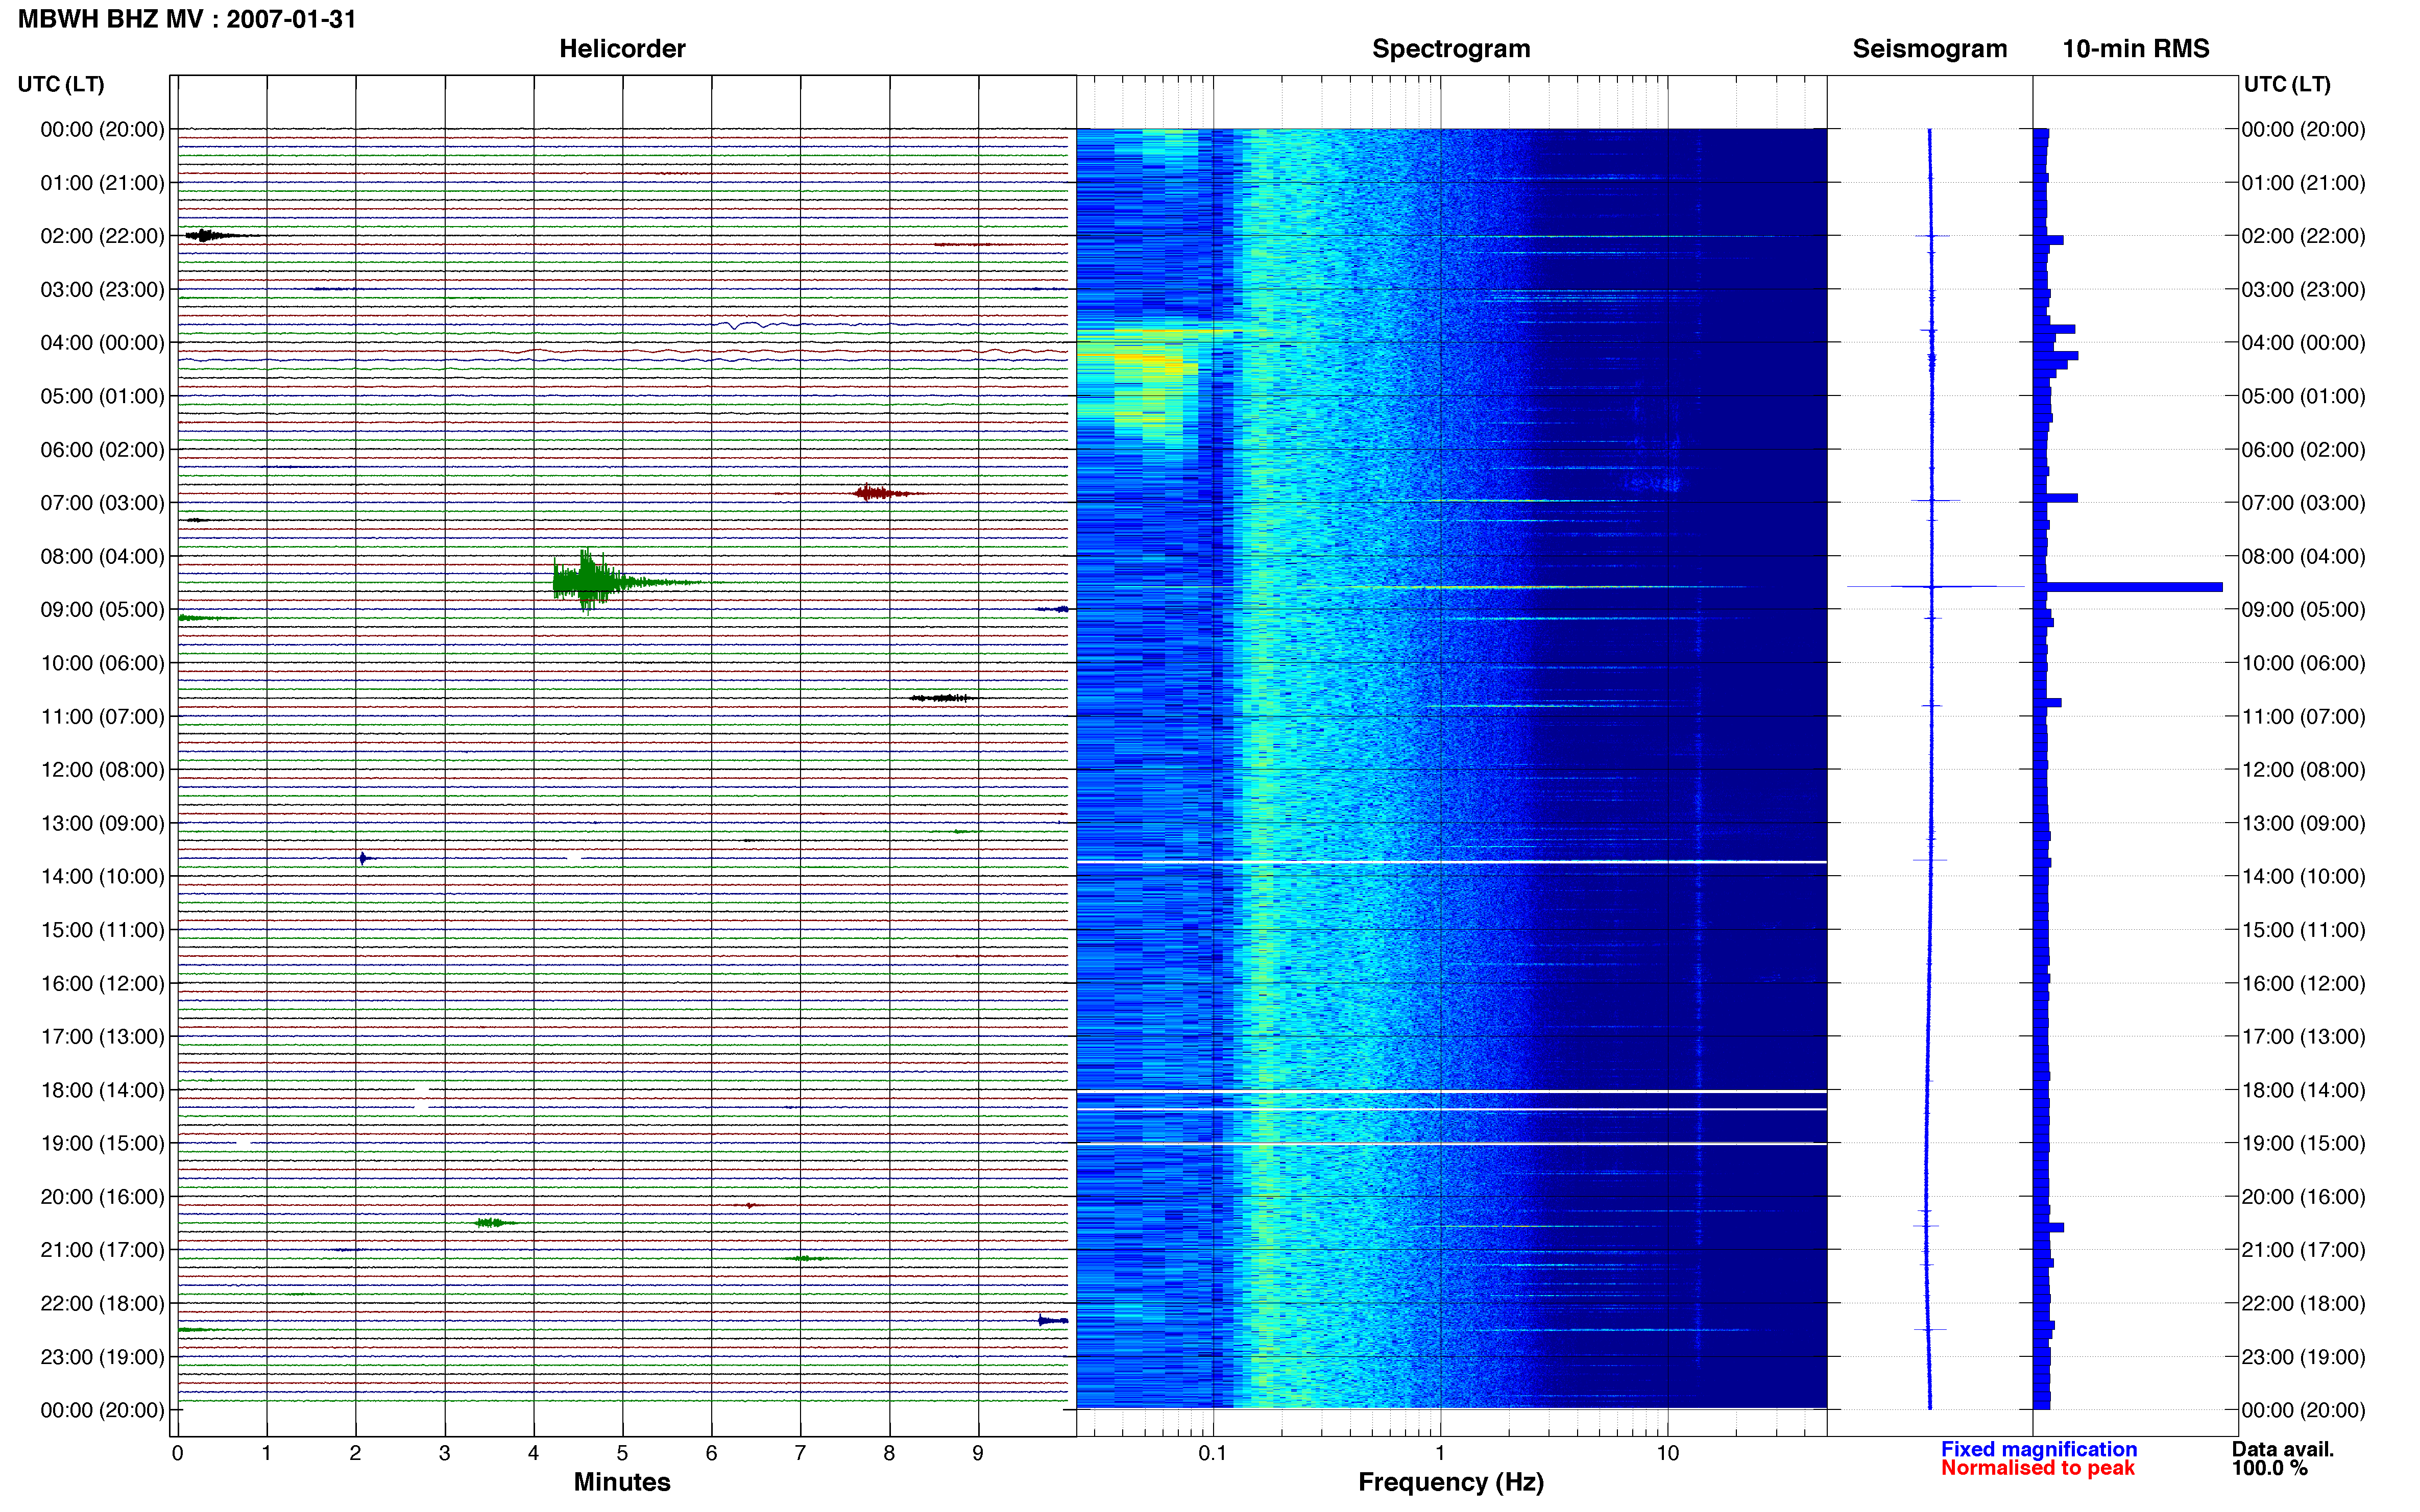The image size is (2420, 1512).
Task: Click '07:00 (03:00)' on the right time axis
Action: (x=2303, y=502)
